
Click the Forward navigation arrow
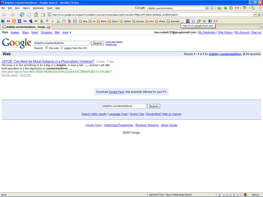coord(13,15)
